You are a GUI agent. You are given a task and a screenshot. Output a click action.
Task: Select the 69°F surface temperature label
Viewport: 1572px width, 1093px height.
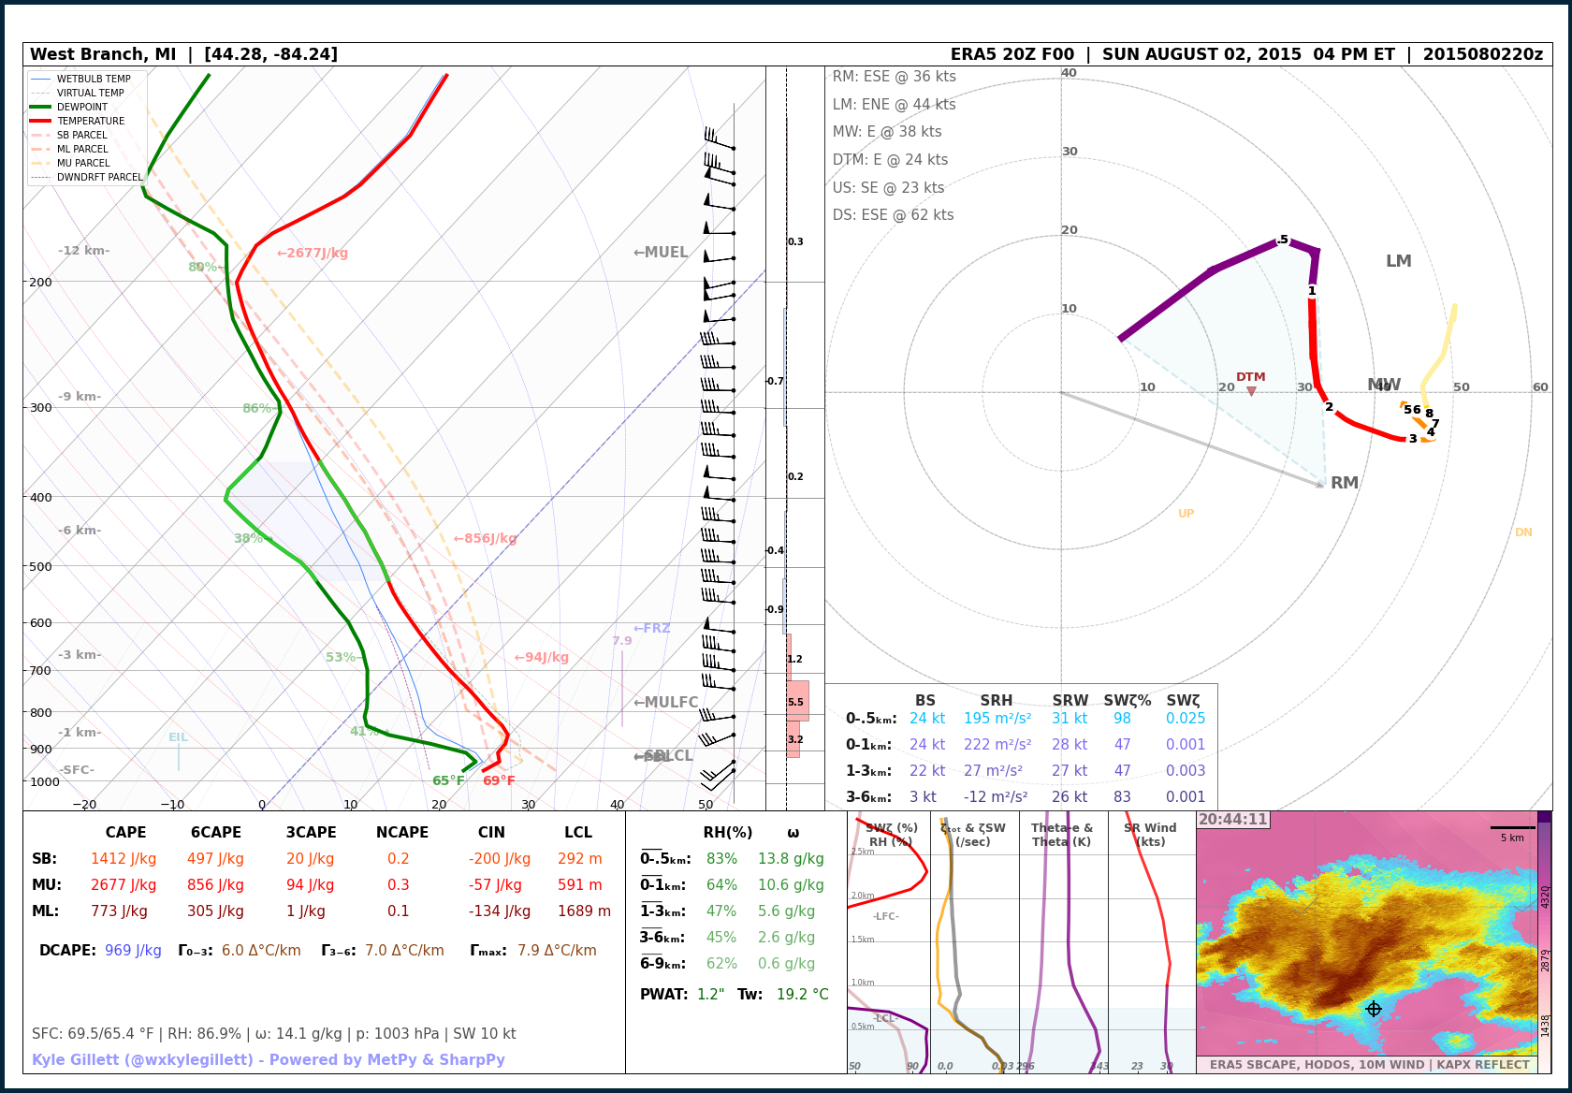(x=499, y=780)
